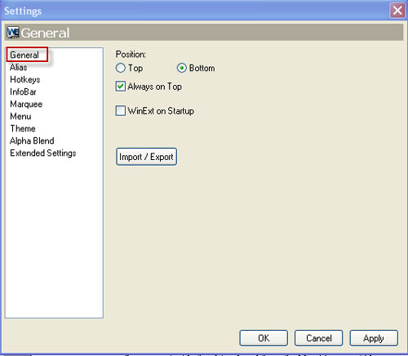Image resolution: width=408 pixels, height=356 pixels.
Task: Open the Theme settings category
Action: click(23, 128)
